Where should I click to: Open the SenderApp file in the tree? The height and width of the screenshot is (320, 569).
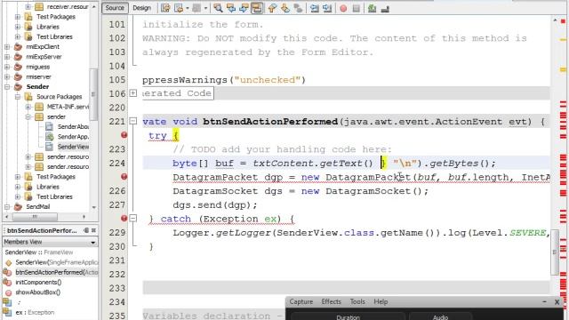(x=73, y=137)
